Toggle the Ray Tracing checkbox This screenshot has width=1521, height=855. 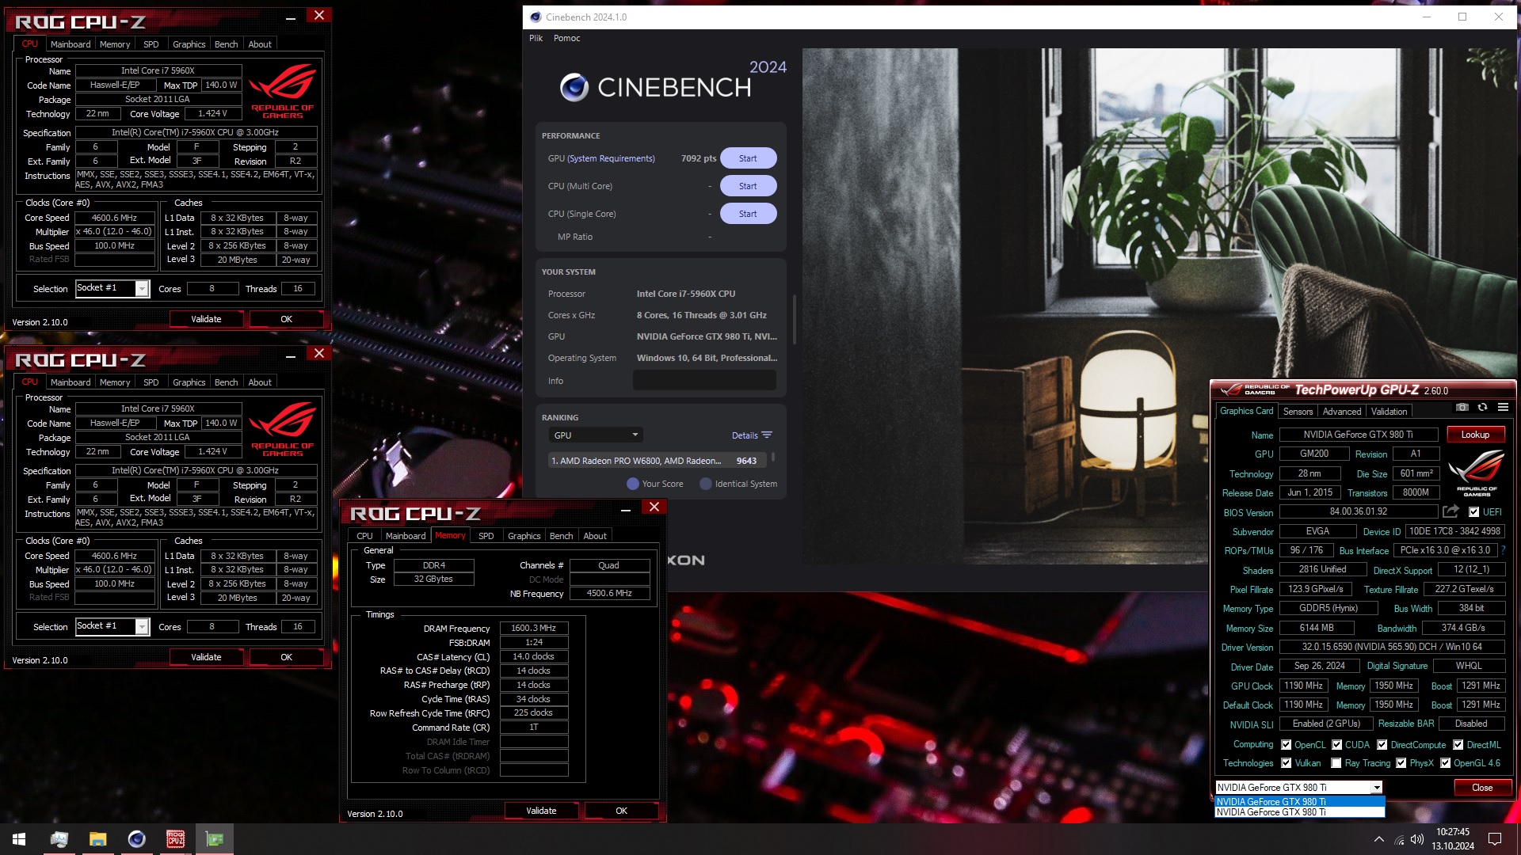(1336, 763)
